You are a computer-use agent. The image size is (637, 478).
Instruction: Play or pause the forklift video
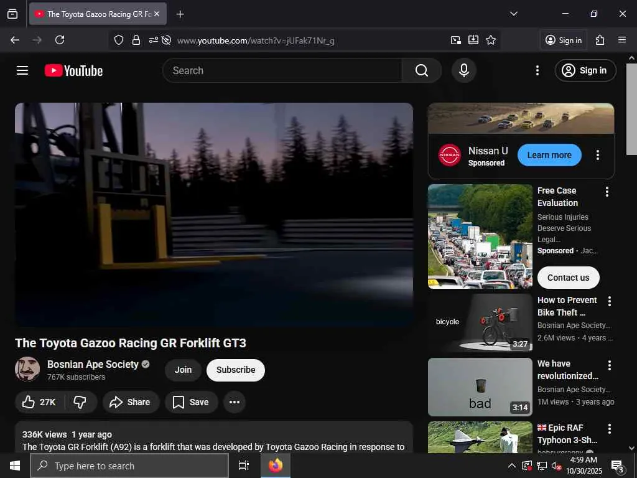pos(214,214)
